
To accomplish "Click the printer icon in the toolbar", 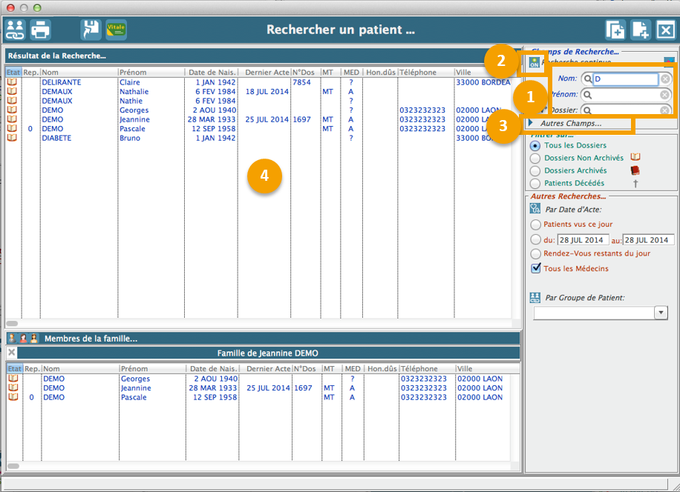I will [x=40, y=30].
